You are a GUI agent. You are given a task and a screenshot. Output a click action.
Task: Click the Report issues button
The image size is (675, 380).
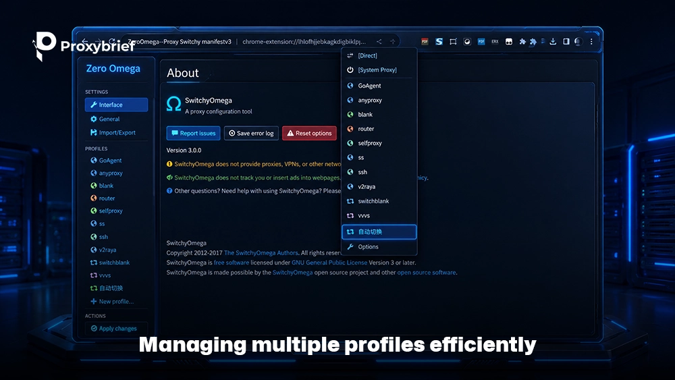click(x=193, y=134)
